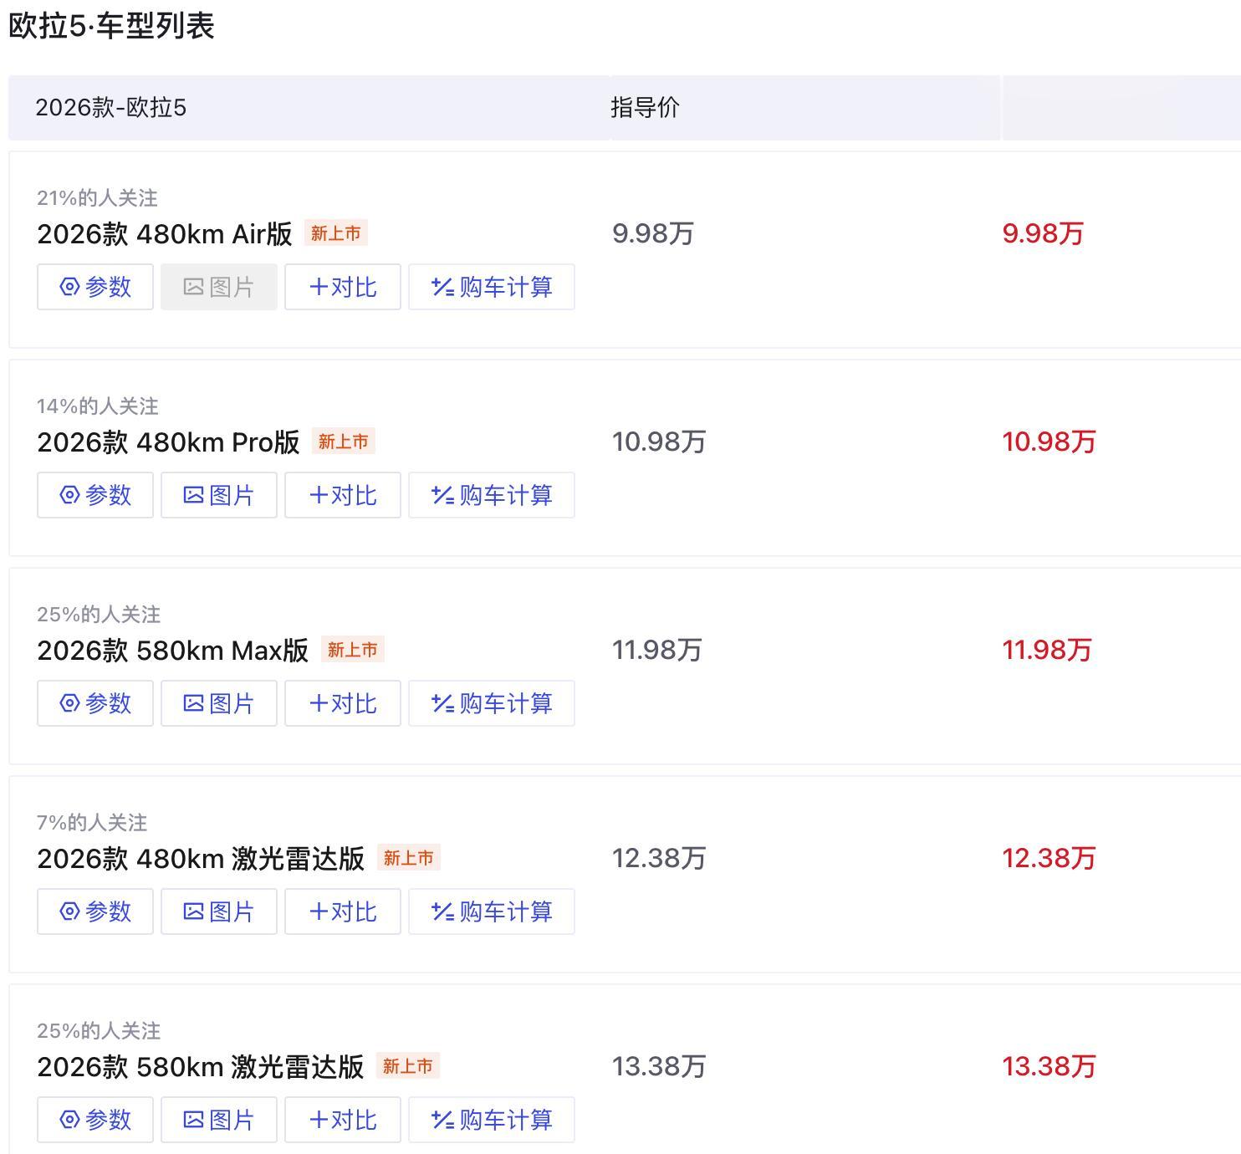Click red 13.38万 price for 580km 激光雷达版

(1049, 1066)
